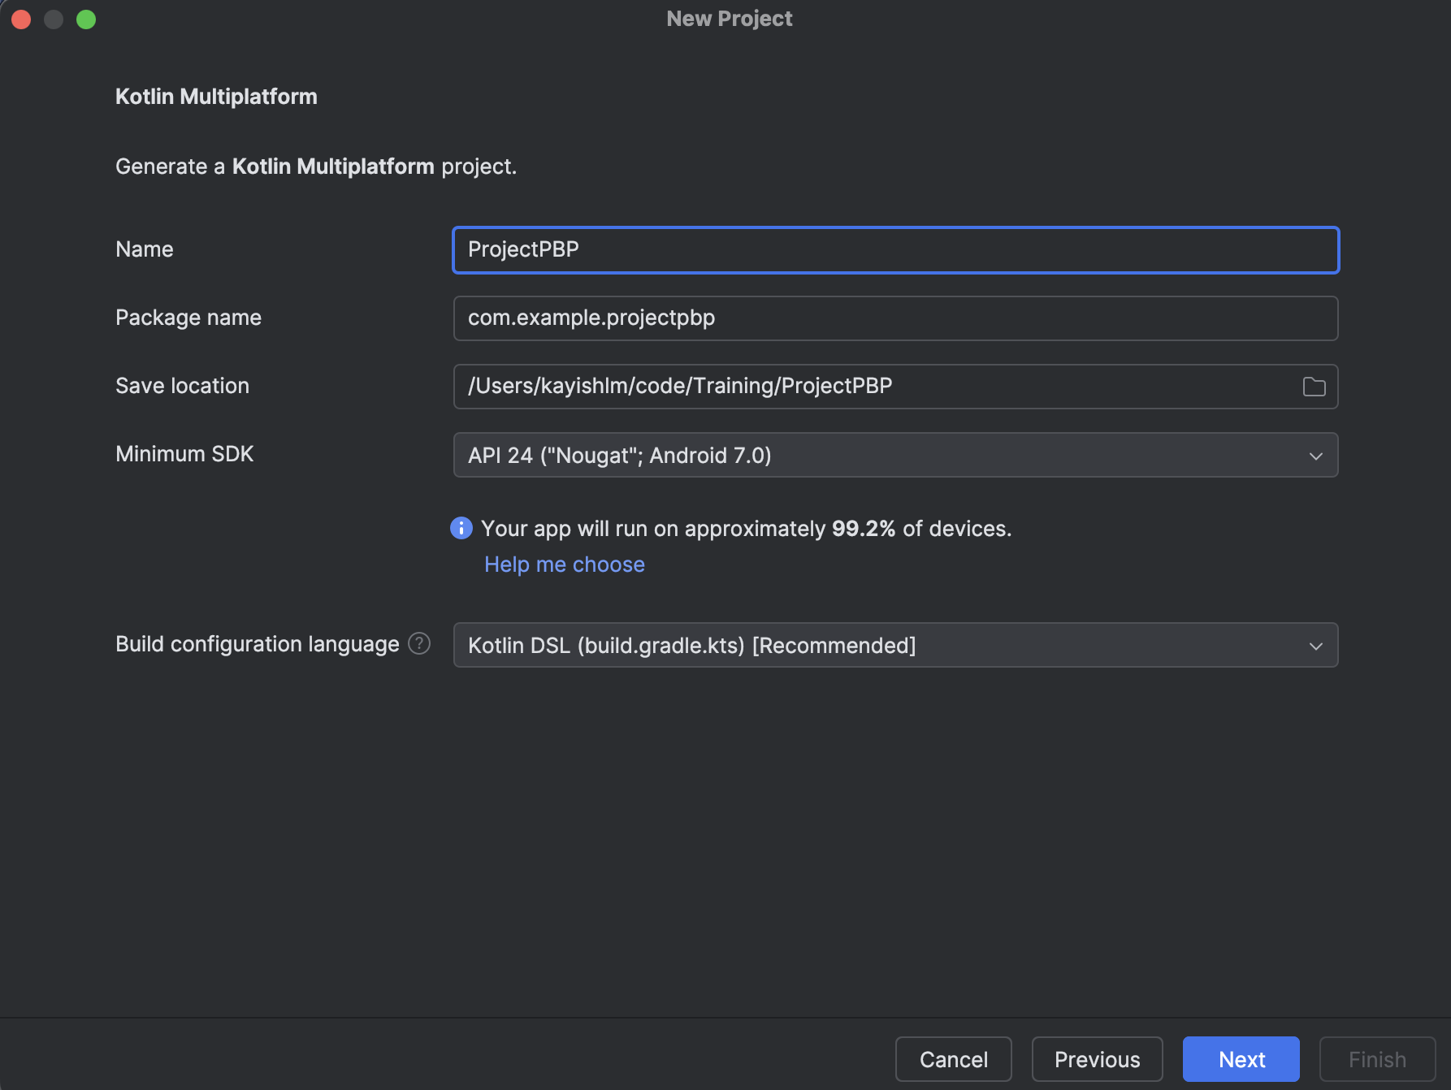Click the Minimum SDK chevron arrow
Screen dimensions: 1451x1090
pyautogui.click(x=1315, y=456)
